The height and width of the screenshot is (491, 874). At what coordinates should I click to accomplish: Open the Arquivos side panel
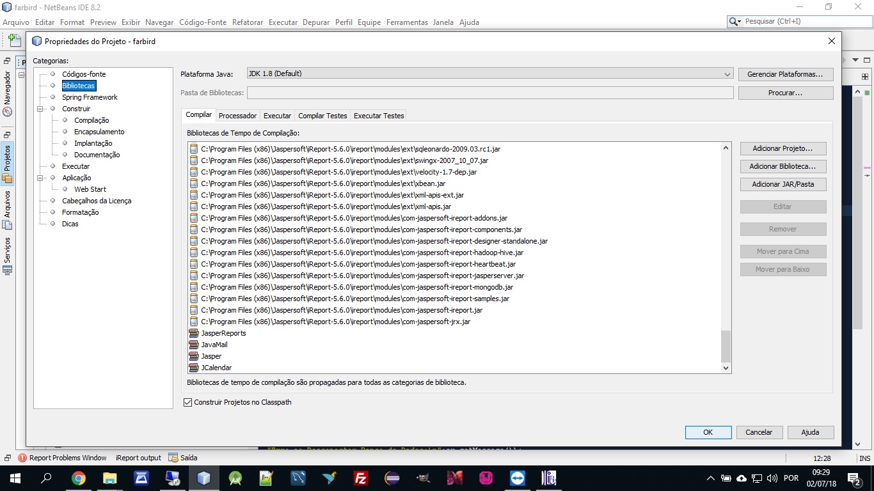[8, 210]
